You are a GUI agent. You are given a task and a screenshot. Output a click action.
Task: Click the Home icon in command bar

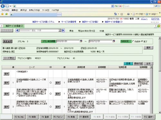tap(116, 14)
